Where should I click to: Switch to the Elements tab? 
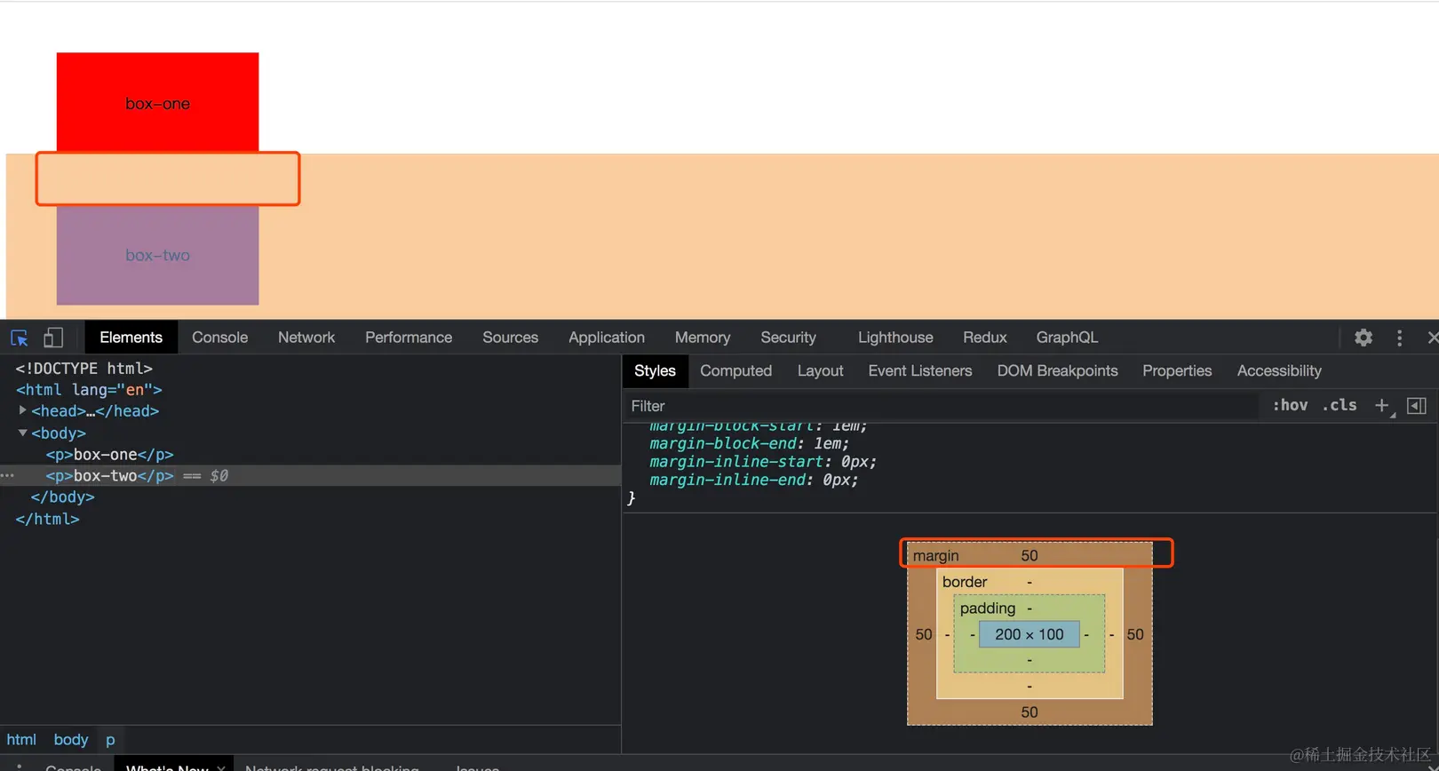pyautogui.click(x=131, y=338)
